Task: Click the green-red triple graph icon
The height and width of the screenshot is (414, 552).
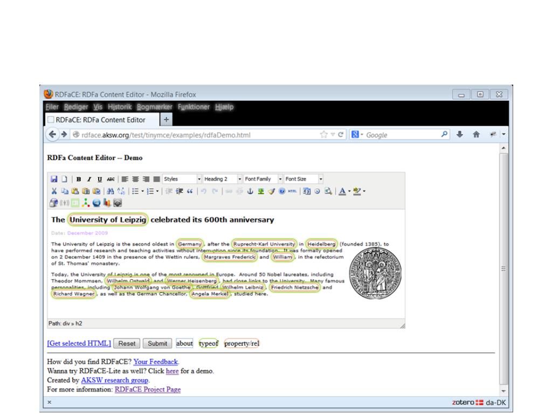Action: point(86,203)
